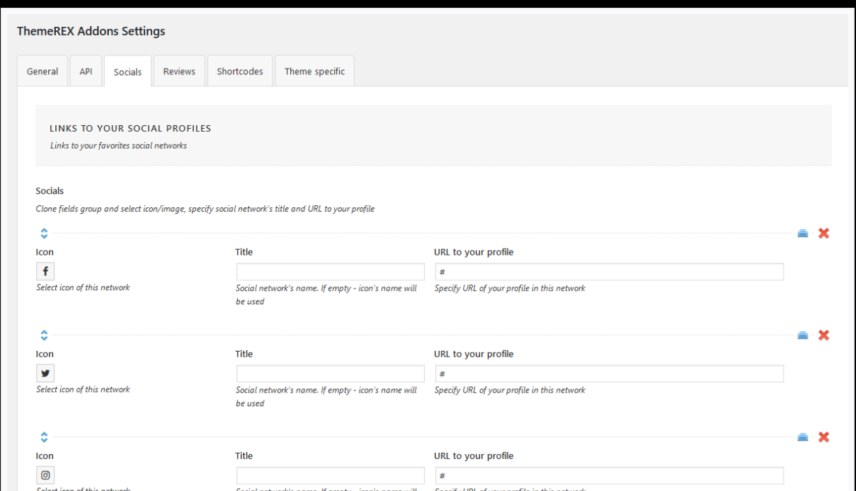Click the 'Clone fields group and select icon/image' description
The width and height of the screenshot is (856, 491).
pos(205,209)
